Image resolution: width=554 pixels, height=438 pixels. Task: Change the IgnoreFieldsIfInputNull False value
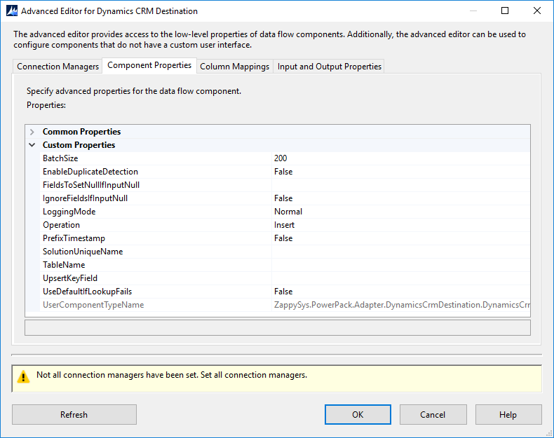(x=401, y=198)
